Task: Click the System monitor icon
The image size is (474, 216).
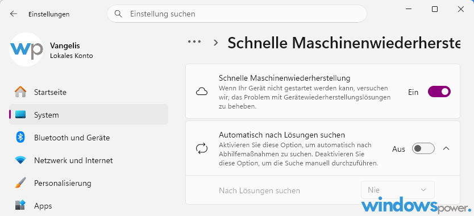Action: coord(20,115)
